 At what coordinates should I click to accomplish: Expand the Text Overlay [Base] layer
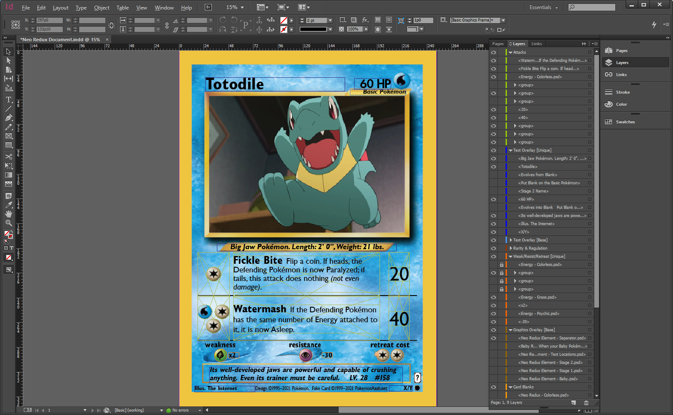[x=510, y=240]
